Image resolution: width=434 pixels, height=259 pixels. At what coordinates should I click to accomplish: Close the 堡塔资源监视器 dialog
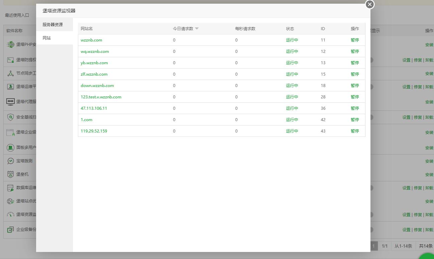369,4
